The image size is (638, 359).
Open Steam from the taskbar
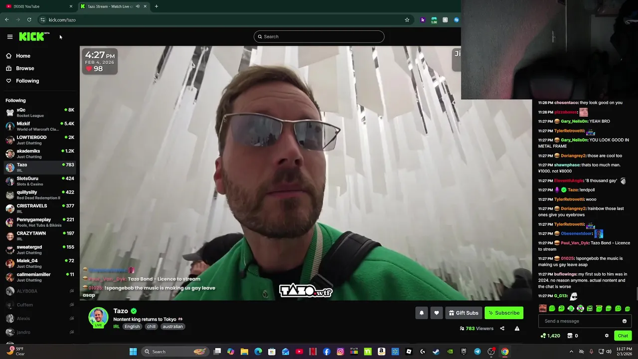436,352
